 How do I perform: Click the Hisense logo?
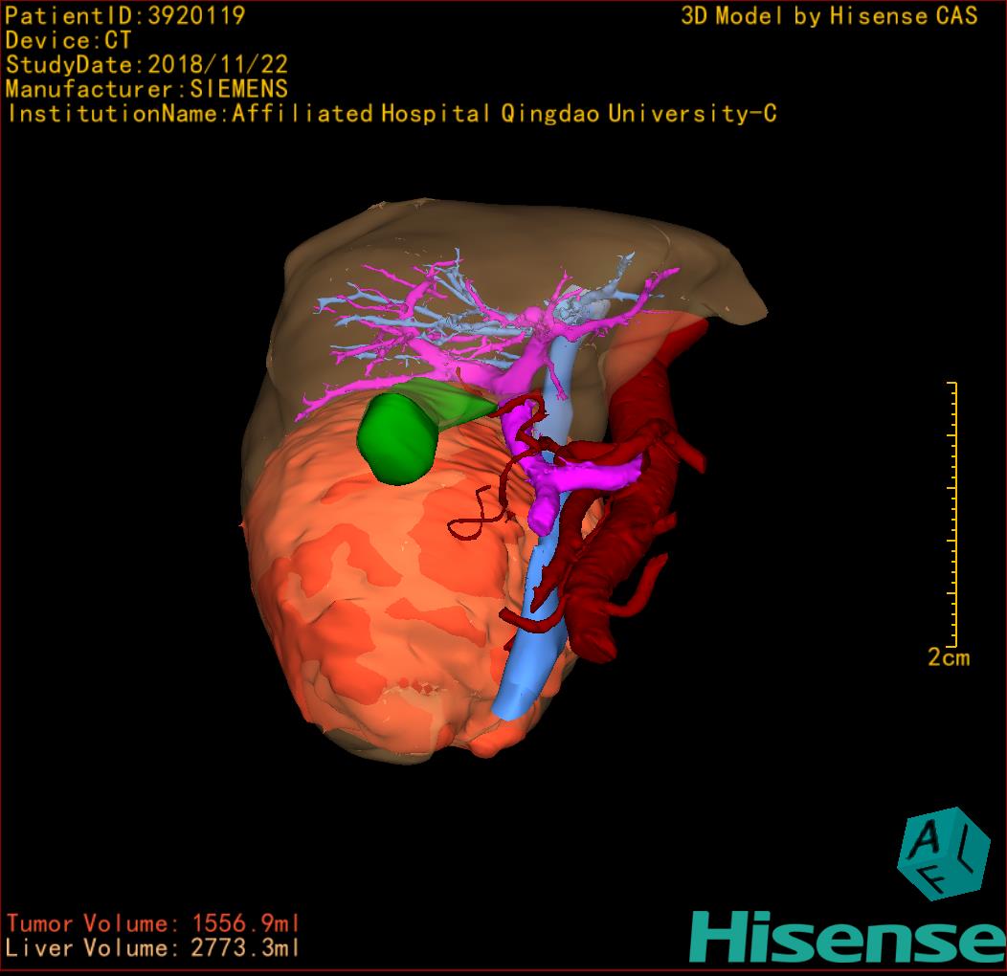(848, 938)
